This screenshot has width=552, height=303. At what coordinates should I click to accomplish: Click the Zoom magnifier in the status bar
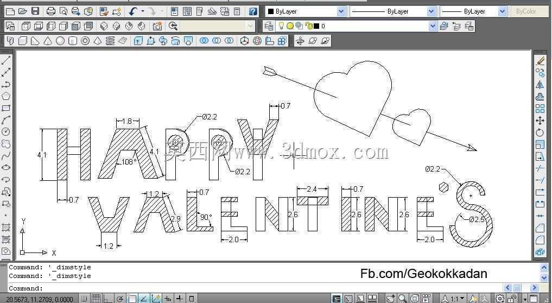tap(402, 299)
